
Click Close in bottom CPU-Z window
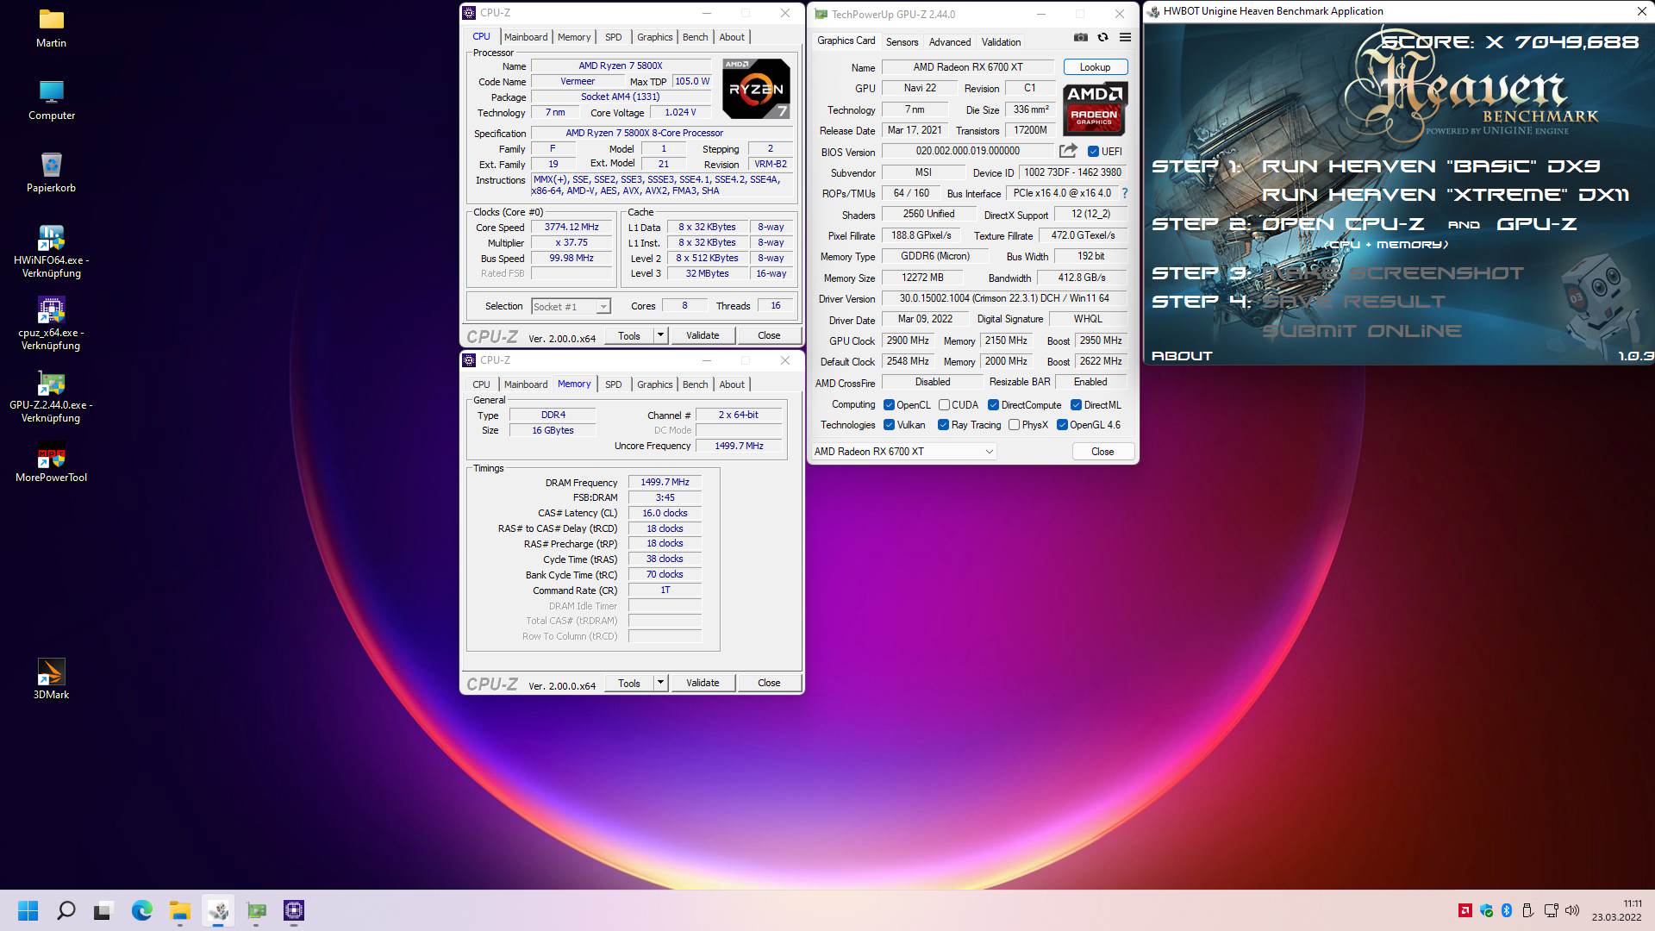pos(769,683)
